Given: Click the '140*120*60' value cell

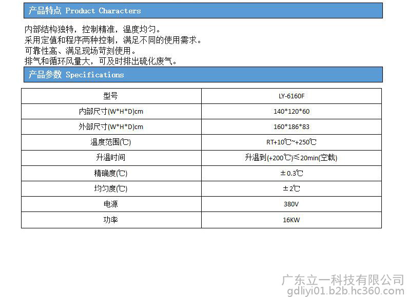Looking at the screenshot, I should coord(292,111).
